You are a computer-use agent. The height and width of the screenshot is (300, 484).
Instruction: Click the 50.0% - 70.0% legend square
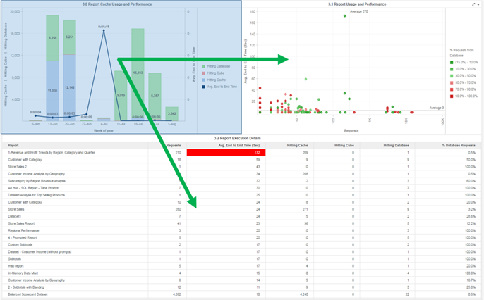[452, 81]
